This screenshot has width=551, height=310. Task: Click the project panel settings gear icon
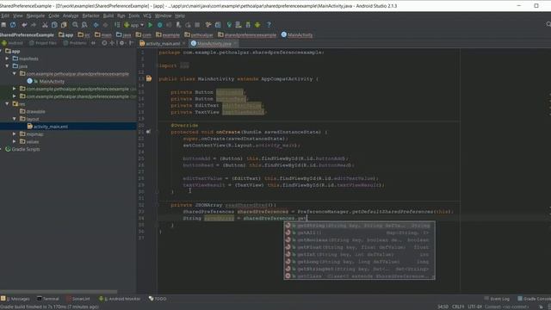coord(121,43)
